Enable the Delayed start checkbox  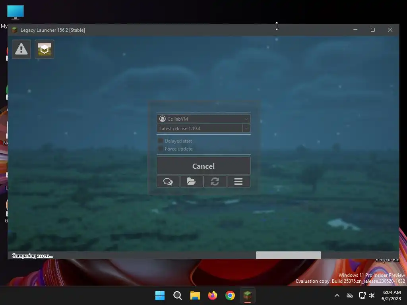[161, 141]
